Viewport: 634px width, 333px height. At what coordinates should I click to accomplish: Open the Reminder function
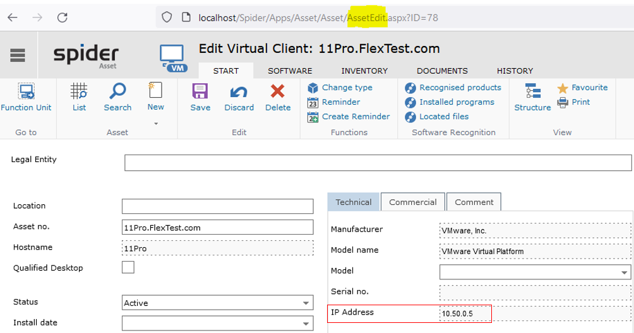pos(333,102)
